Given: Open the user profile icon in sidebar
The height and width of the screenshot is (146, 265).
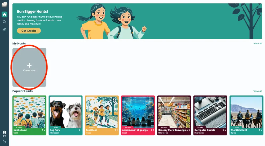Looking at the screenshot, I should point(5,133).
